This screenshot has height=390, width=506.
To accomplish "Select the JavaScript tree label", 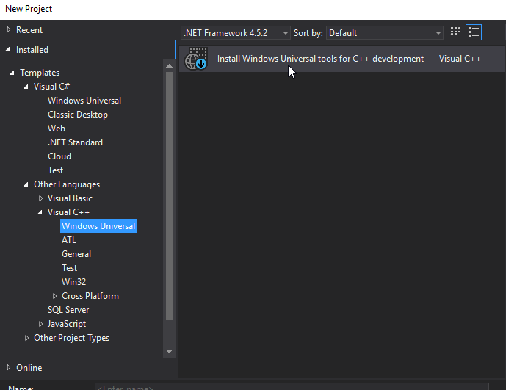I will (x=67, y=324).
